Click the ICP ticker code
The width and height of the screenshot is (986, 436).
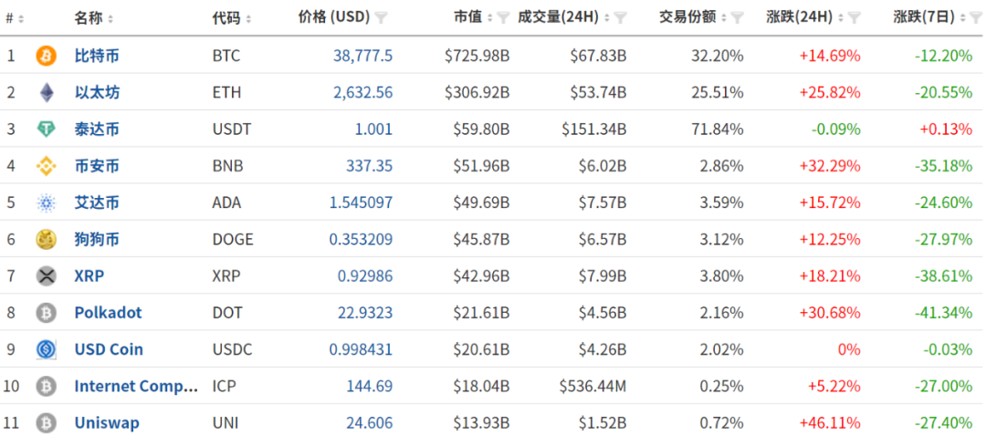[225, 386]
